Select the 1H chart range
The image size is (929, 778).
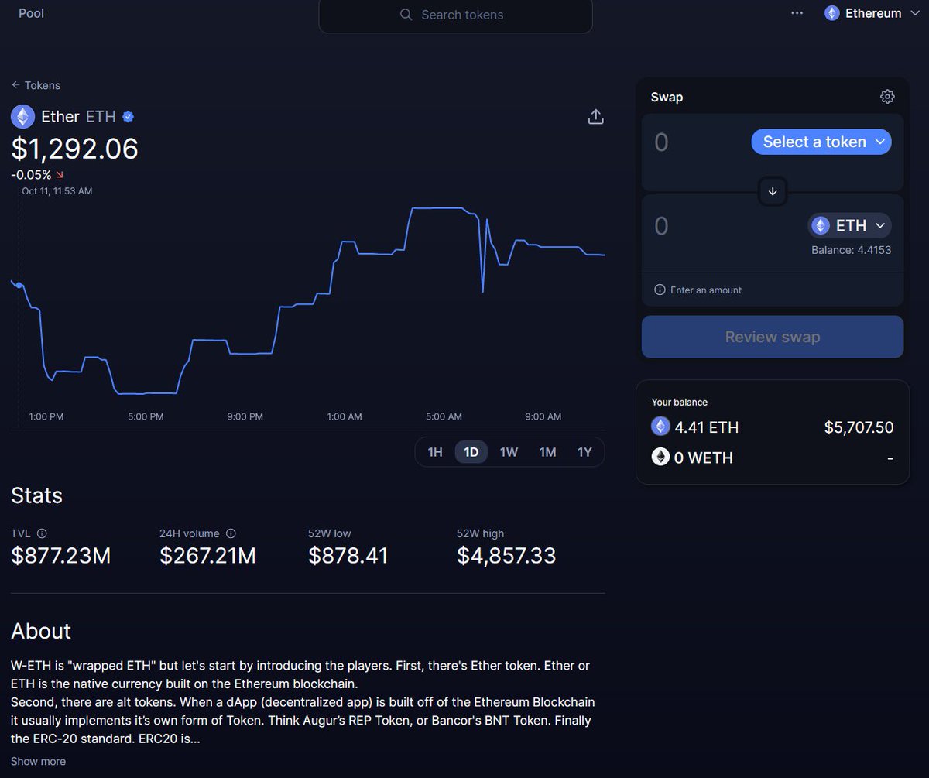pos(435,452)
